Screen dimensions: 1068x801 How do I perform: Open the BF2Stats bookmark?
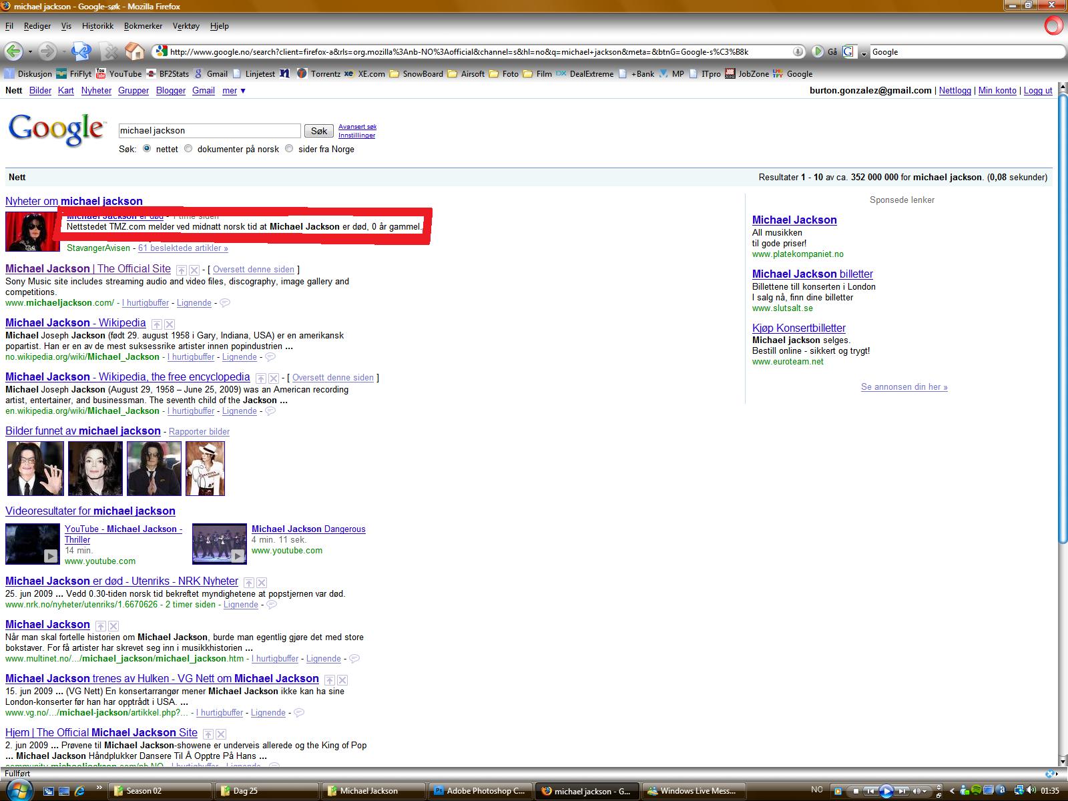(168, 73)
